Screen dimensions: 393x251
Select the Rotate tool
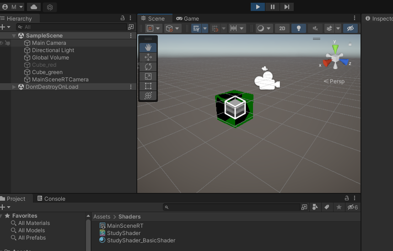[148, 67]
